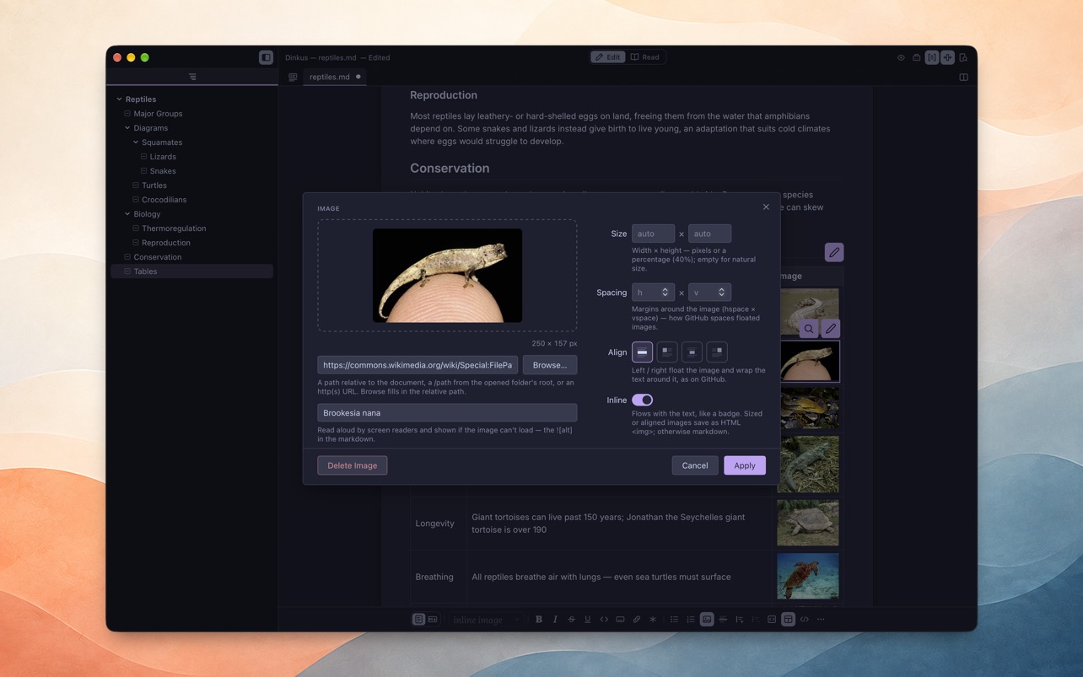Viewport: 1083px width, 677px height.
Task: Click the Browse... button
Action: pyautogui.click(x=550, y=365)
